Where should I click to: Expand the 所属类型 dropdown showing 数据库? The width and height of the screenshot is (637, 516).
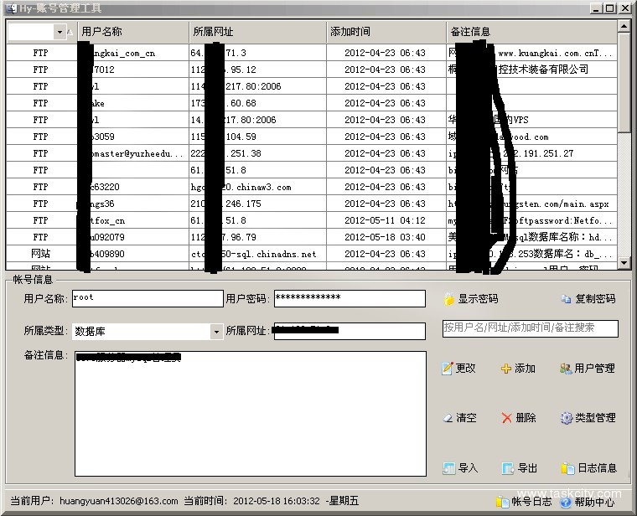point(215,332)
